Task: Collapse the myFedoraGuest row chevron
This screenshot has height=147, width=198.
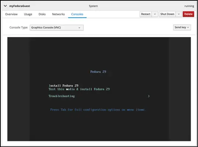Action: (5, 6)
